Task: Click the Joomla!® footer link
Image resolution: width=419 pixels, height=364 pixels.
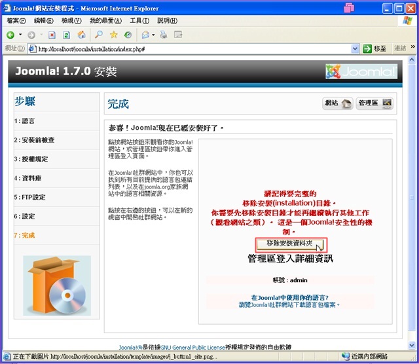Action: [x=131, y=348]
